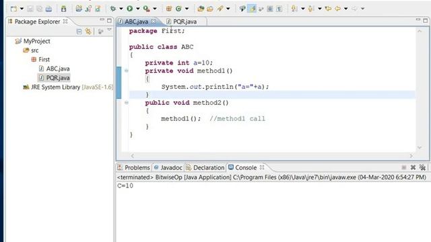The width and height of the screenshot is (431, 242).
Task: Open the Search dropdown arrow
Action: click(228, 9)
